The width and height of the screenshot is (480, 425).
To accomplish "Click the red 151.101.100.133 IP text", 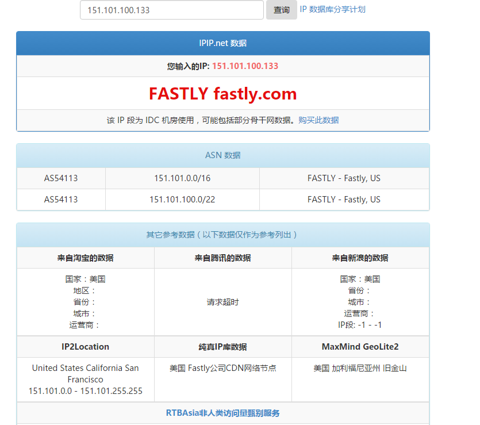I will (x=245, y=66).
